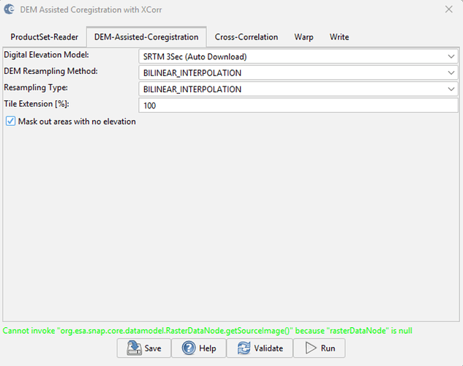Expand the Digital Elevation Model dropdown

click(x=451, y=56)
